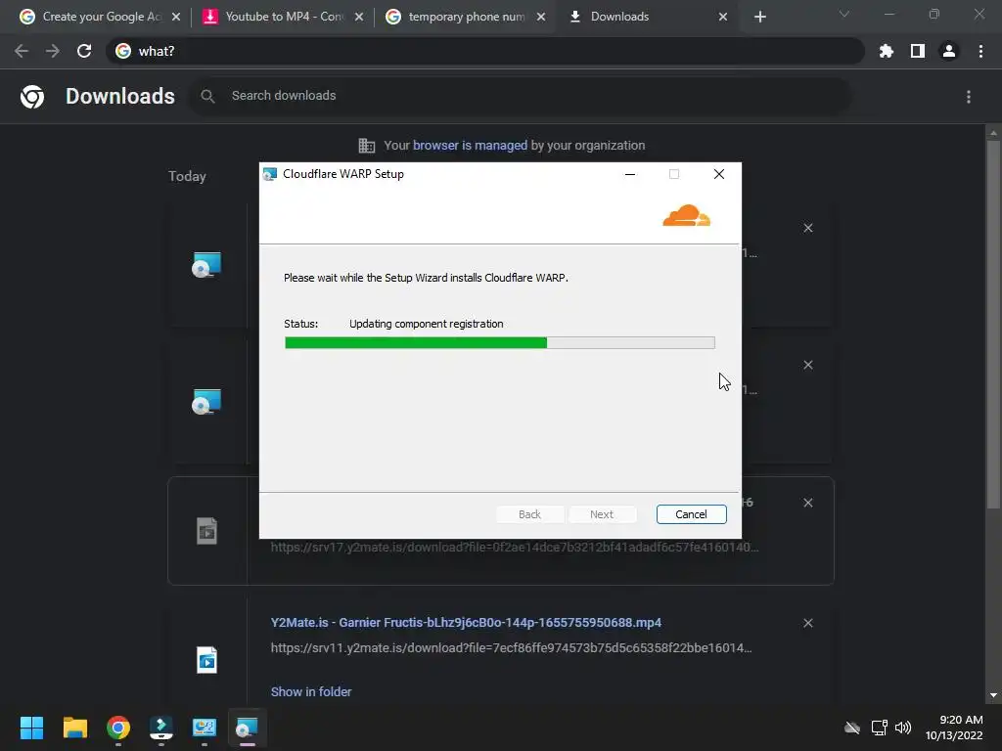
Task: Remove the srv17 y2mate download entry
Action: pos(807,503)
